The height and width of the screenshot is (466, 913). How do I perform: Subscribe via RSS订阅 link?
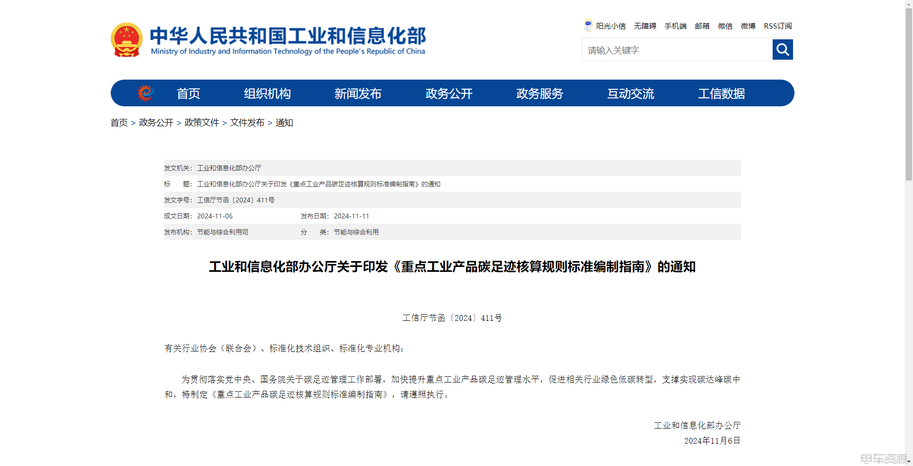778,26
